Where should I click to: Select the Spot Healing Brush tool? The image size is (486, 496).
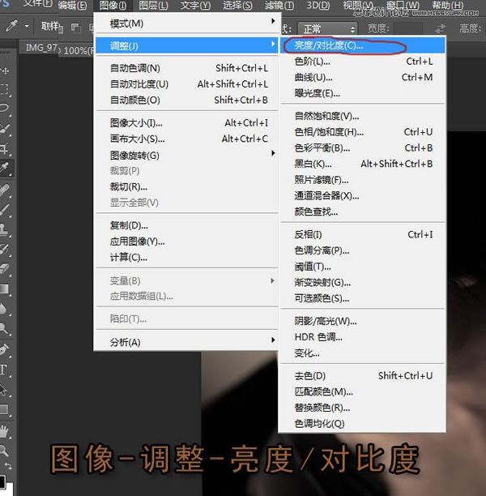[4, 190]
